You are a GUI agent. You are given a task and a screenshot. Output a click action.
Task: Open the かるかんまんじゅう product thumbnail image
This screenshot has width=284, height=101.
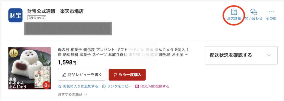(x=29, y=68)
